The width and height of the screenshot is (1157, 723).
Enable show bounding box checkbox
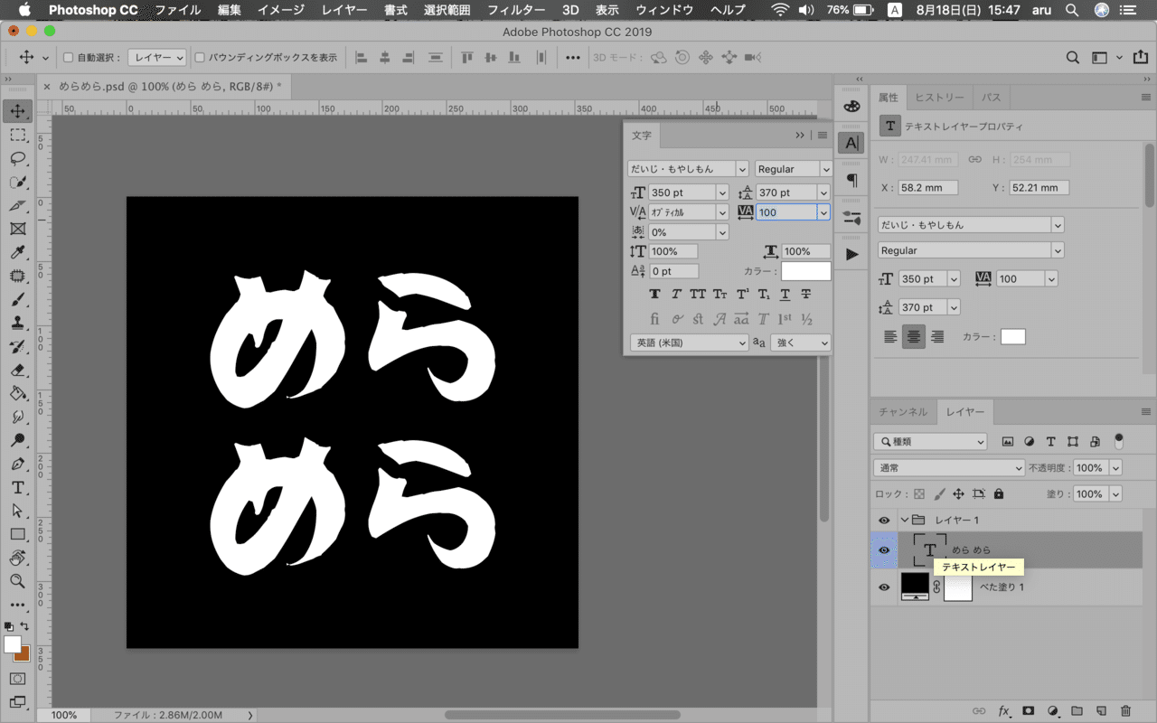coord(200,57)
